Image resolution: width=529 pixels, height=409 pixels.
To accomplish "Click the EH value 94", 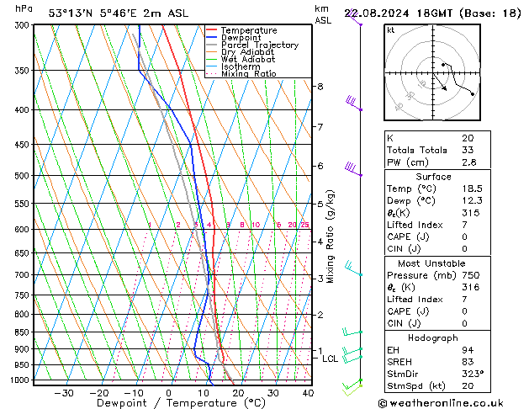I will click(x=468, y=350).
